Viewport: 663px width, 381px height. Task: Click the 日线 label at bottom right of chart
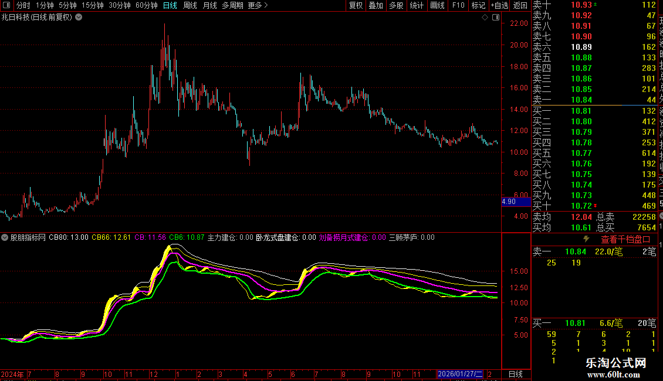click(x=515, y=374)
